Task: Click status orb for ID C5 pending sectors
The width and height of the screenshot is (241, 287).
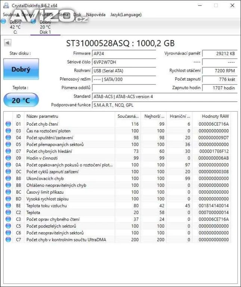Action: click(x=8, y=226)
